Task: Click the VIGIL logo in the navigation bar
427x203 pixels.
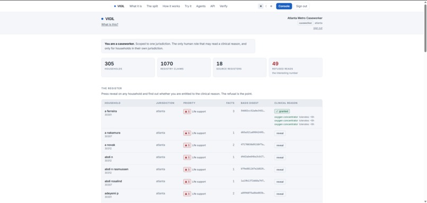Action: point(119,6)
